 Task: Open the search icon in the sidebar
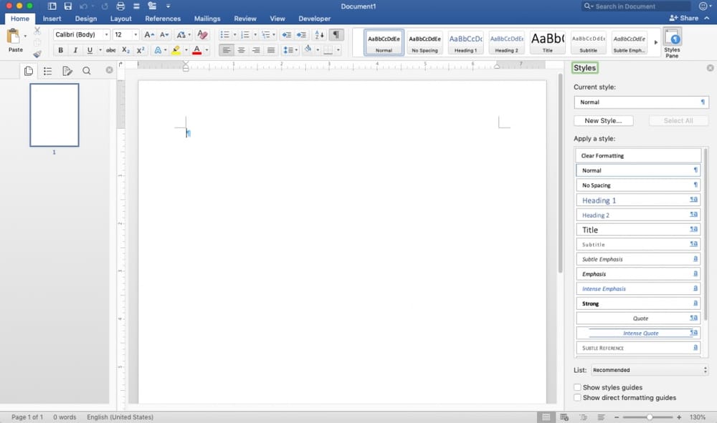tap(86, 71)
